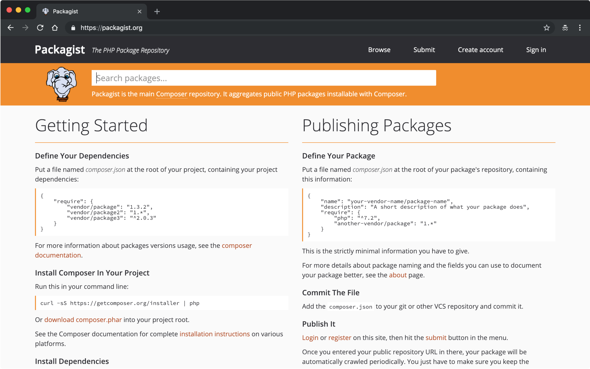Click the browser back arrow
Image resolution: width=590 pixels, height=369 pixels.
[x=10, y=28]
